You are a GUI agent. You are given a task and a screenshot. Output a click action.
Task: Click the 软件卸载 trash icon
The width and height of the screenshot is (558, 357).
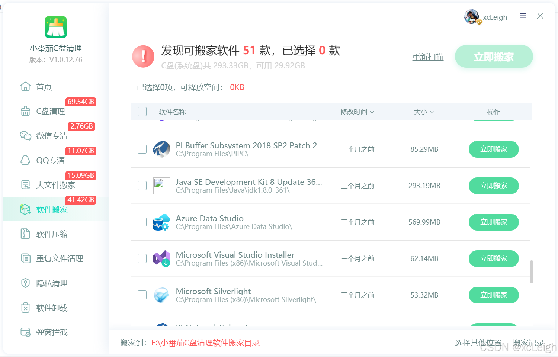point(25,308)
